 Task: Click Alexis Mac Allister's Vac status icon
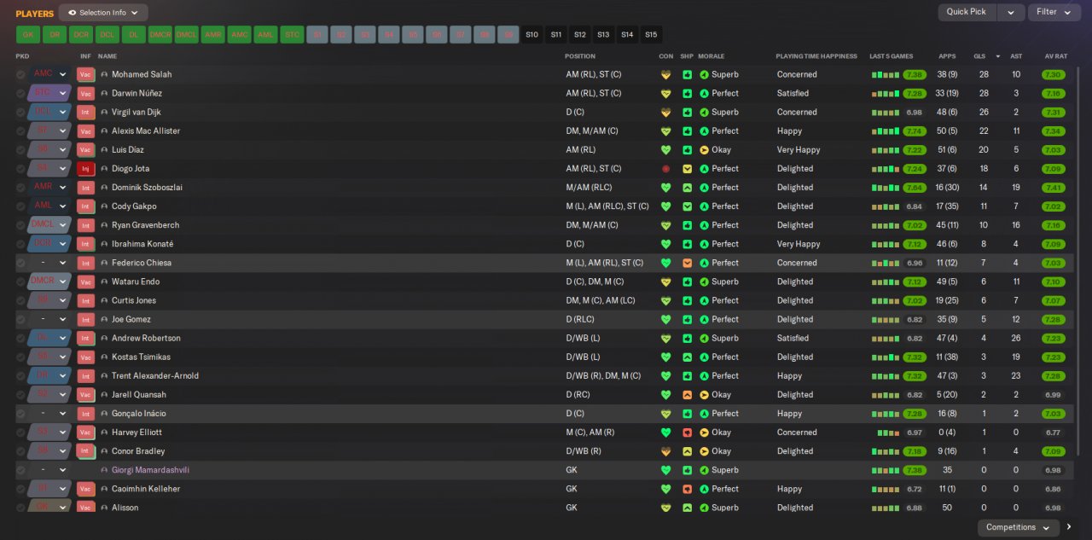click(x=85, y=131)
